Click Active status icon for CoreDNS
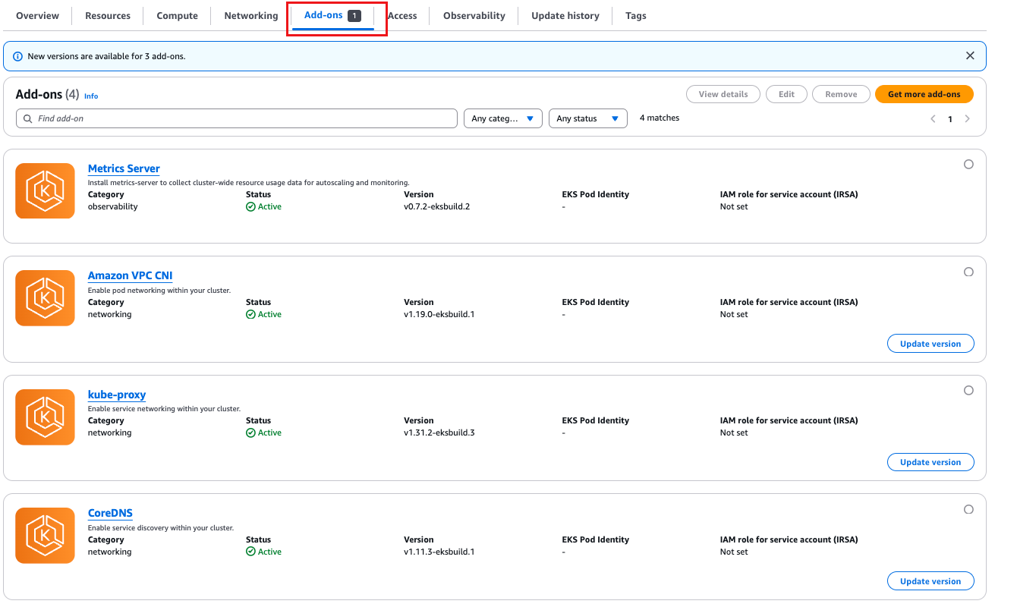1017x607 pixels. pos(250,552)
